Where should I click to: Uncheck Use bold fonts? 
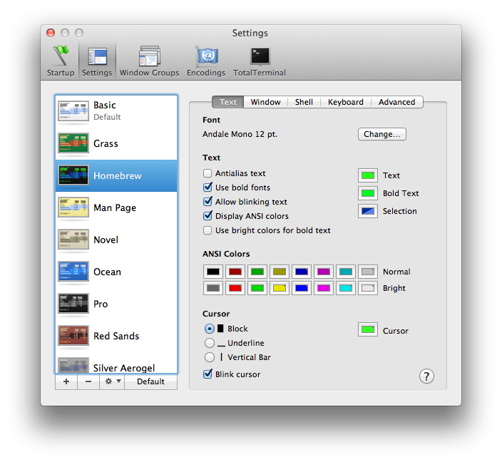[208, 187]
